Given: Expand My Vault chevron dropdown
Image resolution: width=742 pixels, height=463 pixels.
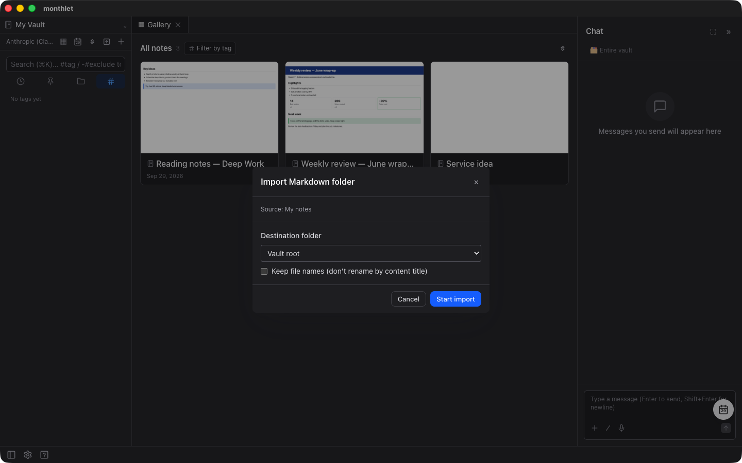Looking at the screenshot, I should tap(125, 26).
